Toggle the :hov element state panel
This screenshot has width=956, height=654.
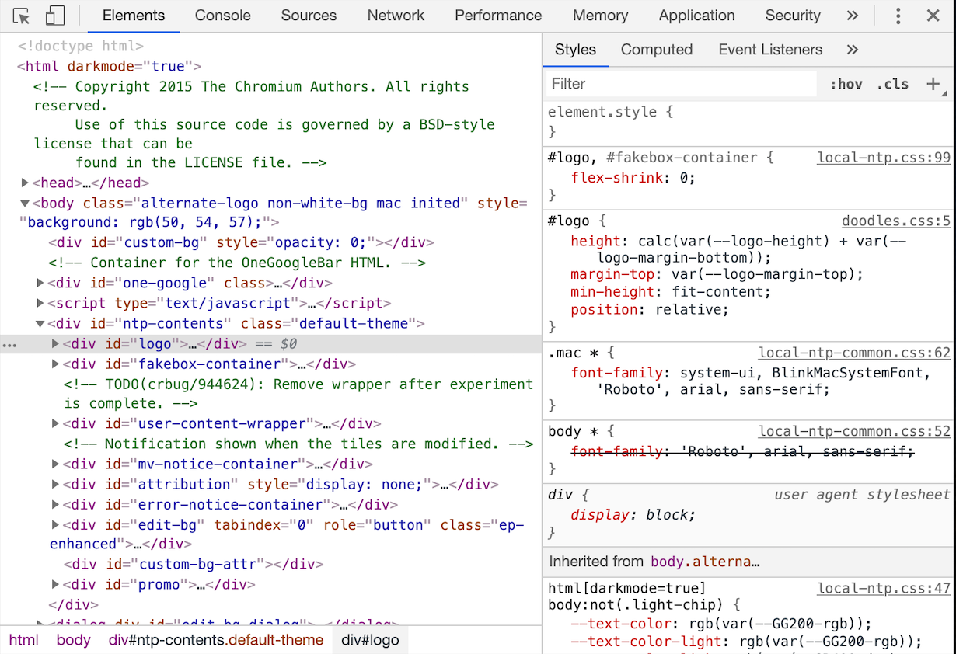point(846,84)
